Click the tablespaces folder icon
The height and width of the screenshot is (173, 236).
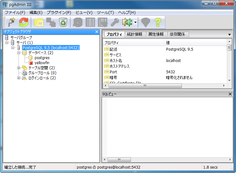[24, 68]
